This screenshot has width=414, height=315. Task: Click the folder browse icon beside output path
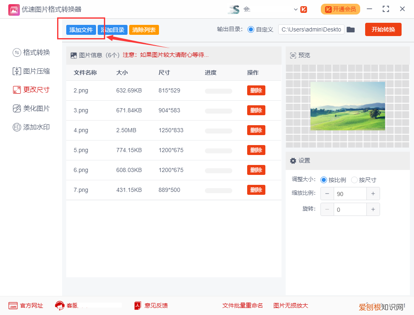click(x=351, y=29)
